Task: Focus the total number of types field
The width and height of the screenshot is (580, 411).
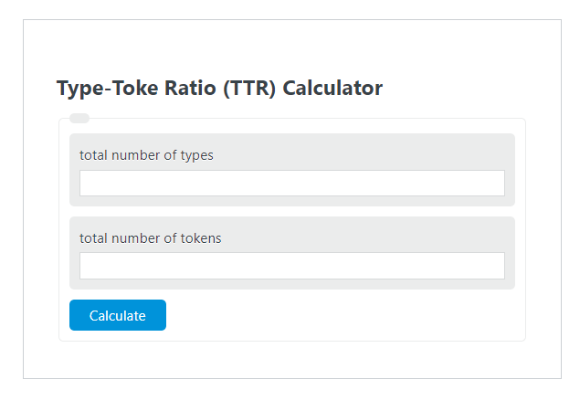Action: click(x=292, y=183)
